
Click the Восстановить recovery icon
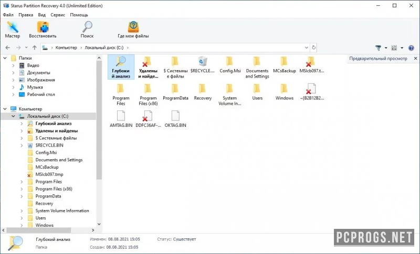pos(43,30)
